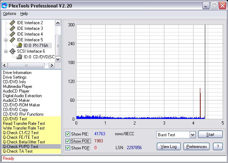The width and height of the screenshot is (228, 163).
Task: Select the IDE Interface 5 chip icon
Action: click(12, 40)
